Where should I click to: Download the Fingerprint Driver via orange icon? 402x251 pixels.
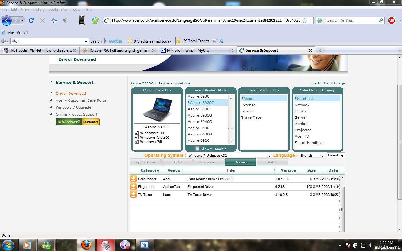133,187
